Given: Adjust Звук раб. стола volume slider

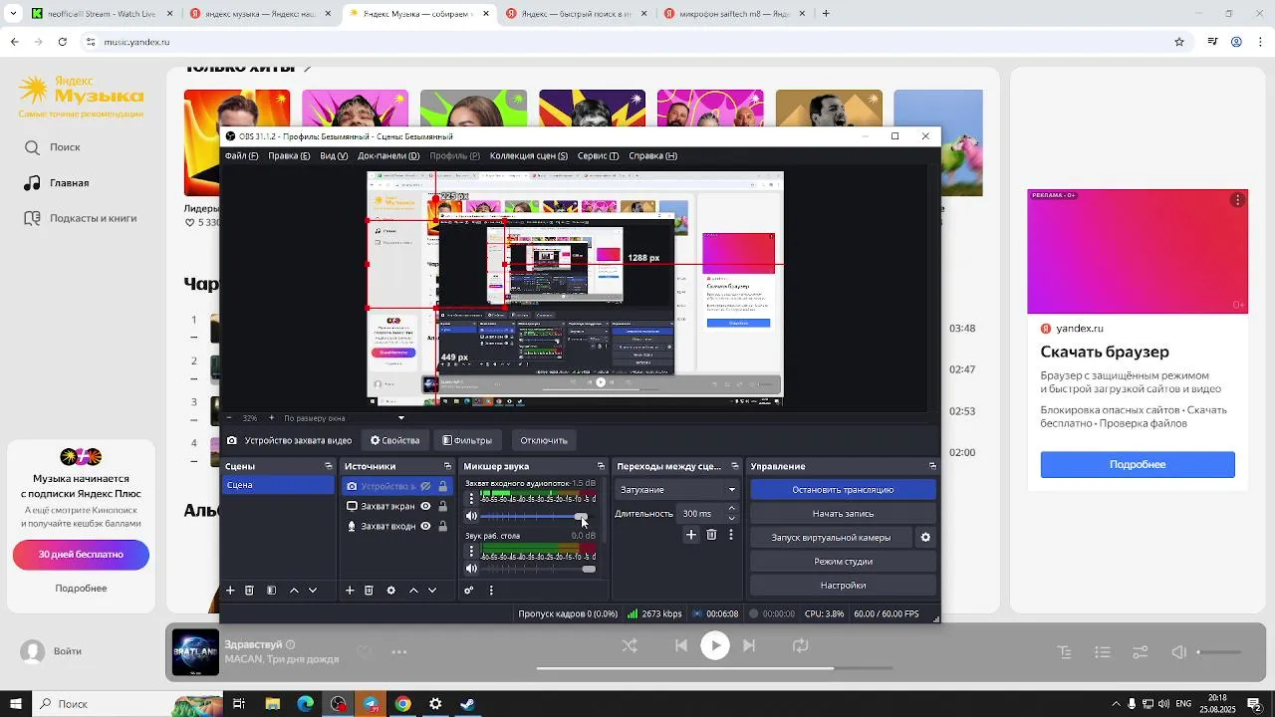Looking at the screenshot, I should point(538,569).
